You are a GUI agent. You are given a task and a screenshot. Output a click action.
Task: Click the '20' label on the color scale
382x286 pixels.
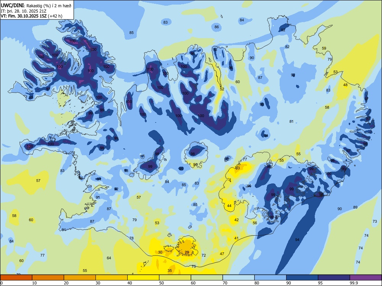[x=66, y=283]
